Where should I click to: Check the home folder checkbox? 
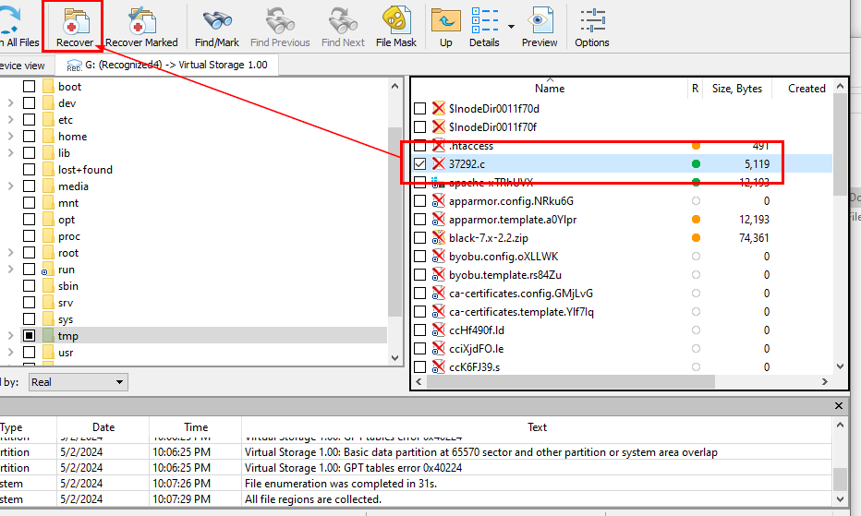point(30,137)
